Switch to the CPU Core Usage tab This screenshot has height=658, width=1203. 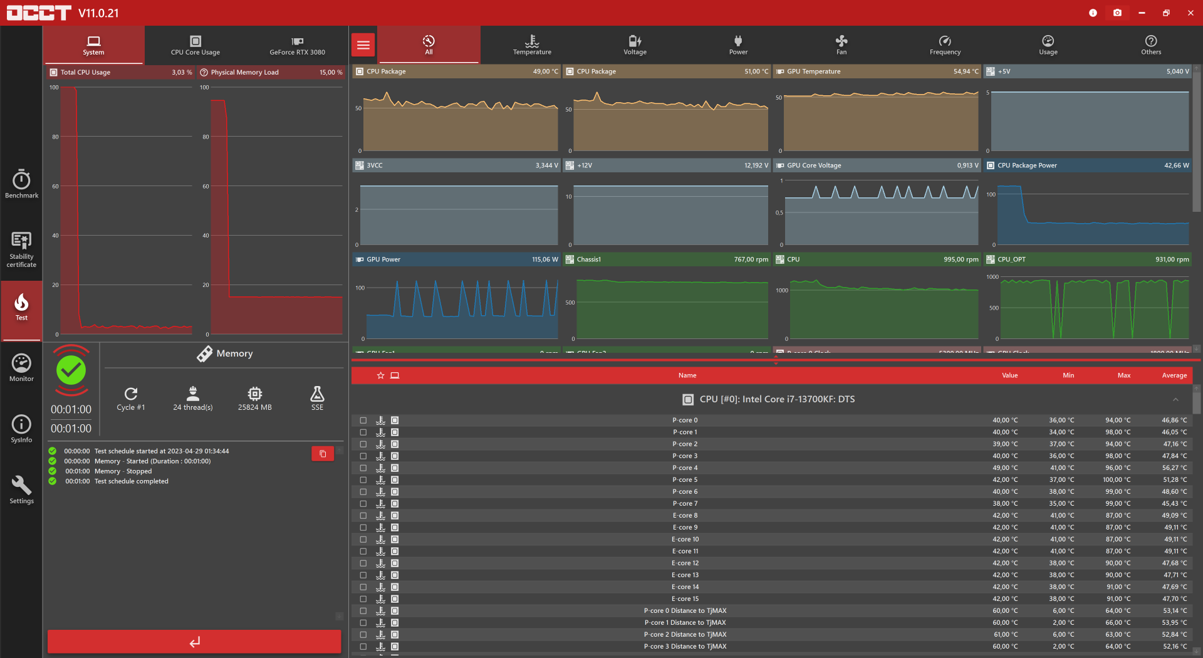pos(195,45)
